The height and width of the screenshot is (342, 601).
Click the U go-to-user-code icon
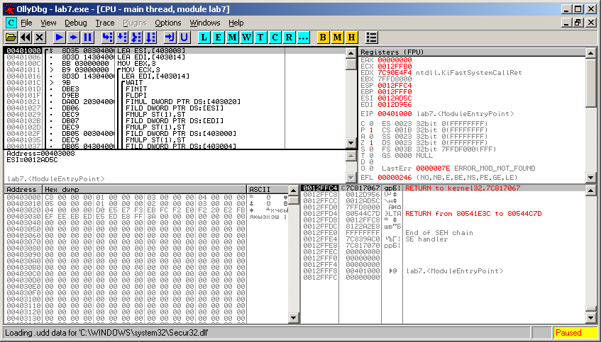click(184, 37)
